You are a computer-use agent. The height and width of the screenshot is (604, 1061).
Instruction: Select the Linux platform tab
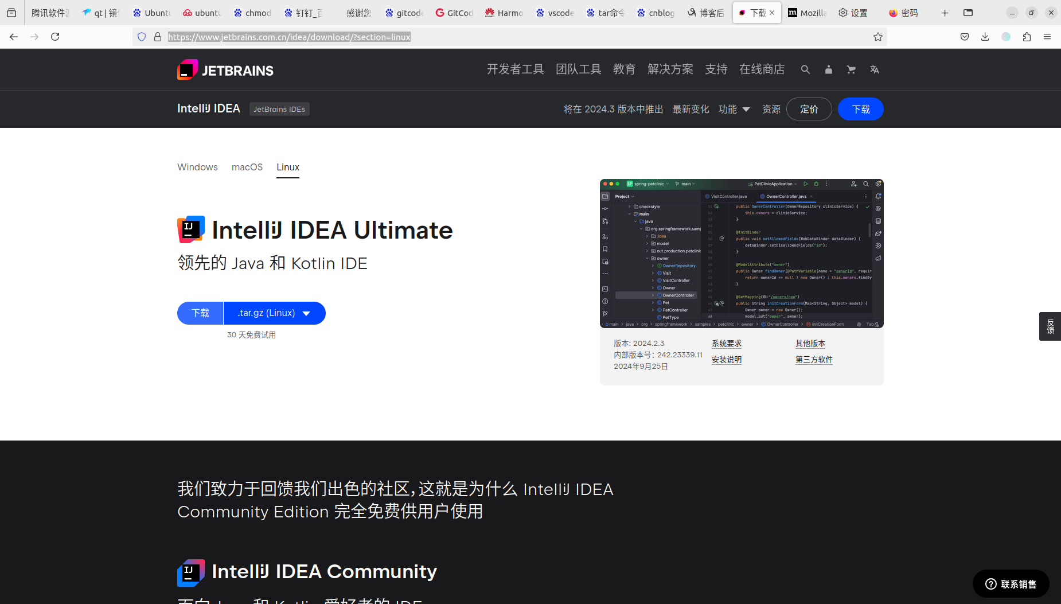288,167
